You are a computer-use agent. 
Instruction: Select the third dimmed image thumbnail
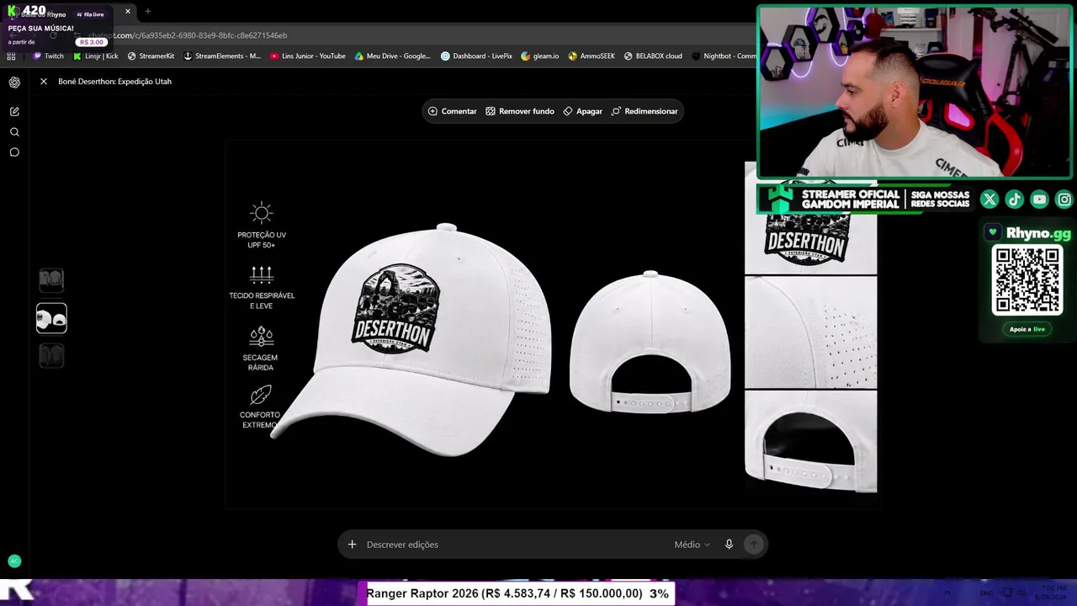pos(51,355)
